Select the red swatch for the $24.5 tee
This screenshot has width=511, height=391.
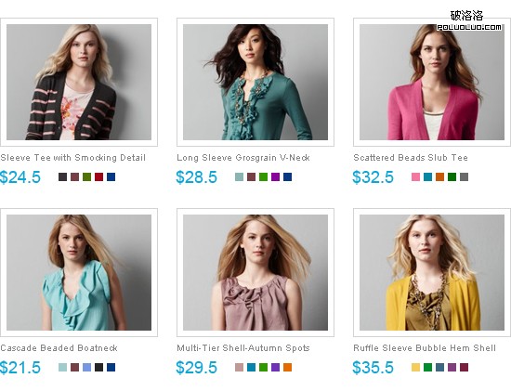[x=99, y=177]
